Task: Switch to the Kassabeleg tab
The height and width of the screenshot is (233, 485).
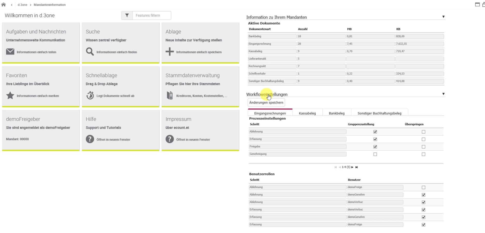Action: click(307, 113)
